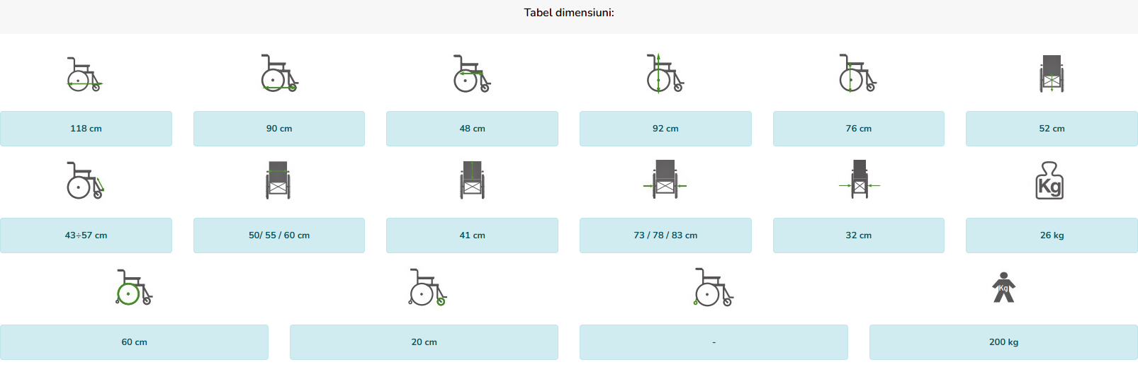Select the 41 cm value cell
The height and width of the screenshot is (367, 1138).
[x=472, y=235]
